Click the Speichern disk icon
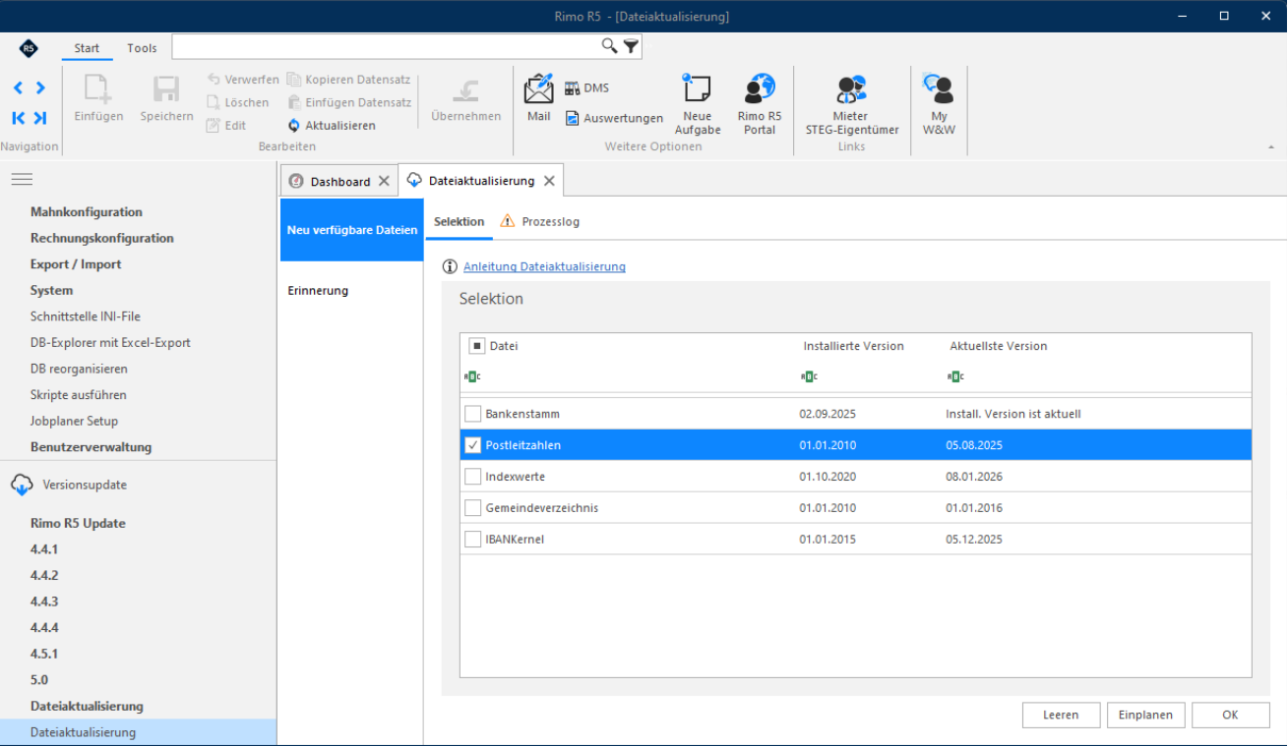This screenshot has width=1288, height=746. coord(166,90)
